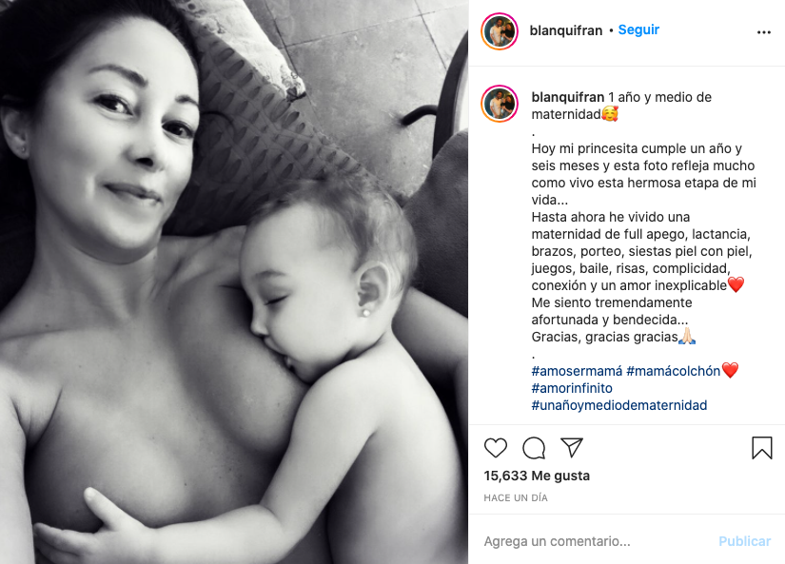Open the three-dot more options menu
Viewport: 785px width, 564px height.
(764, 32)
